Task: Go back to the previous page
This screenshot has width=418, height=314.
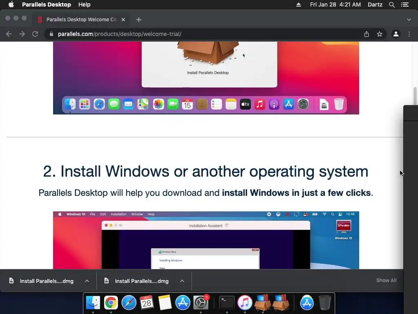Action: [x=9, y=34]
